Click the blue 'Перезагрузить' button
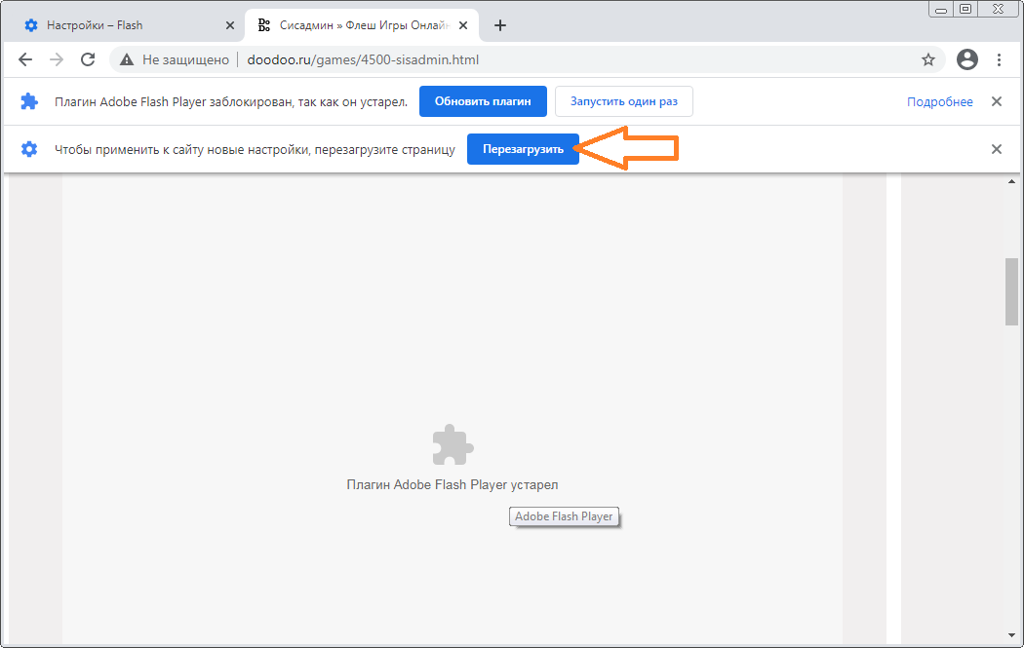Screen dimensions: 1024x648 click(x=523, y=149)
